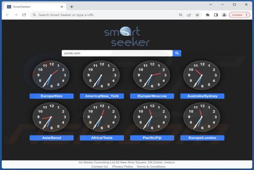Click the America/New_York clock face
Screen dimensions: 254x170
(x=101, y=75)
